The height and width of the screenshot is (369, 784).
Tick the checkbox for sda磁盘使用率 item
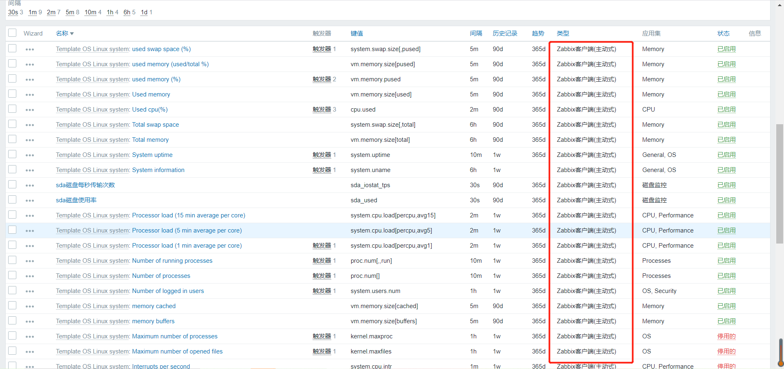tap(12, 199)
